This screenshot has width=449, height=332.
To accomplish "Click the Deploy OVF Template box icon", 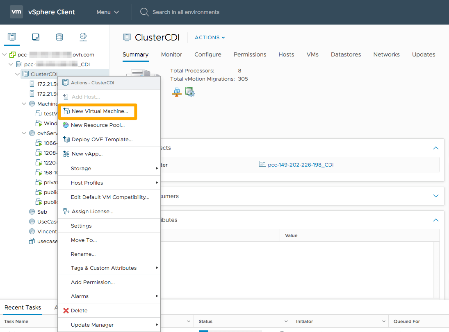I will tap(66, 139).
